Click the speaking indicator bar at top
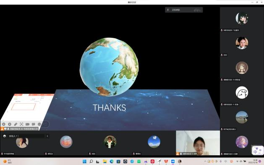This screenshot has width=264, height=165. click(184, 10)
